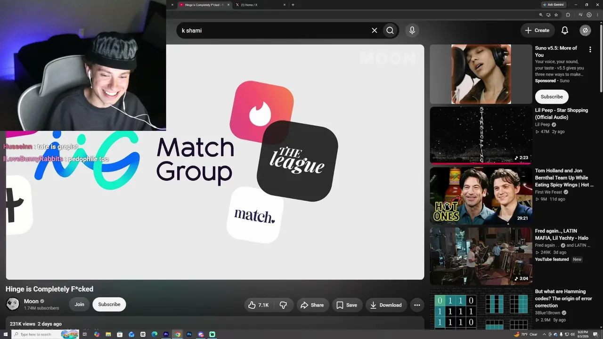Open the 'Suno v5.5: More of You' ad title
The image size is (603, 339).
pyautogui.click(x=556, y=51)
